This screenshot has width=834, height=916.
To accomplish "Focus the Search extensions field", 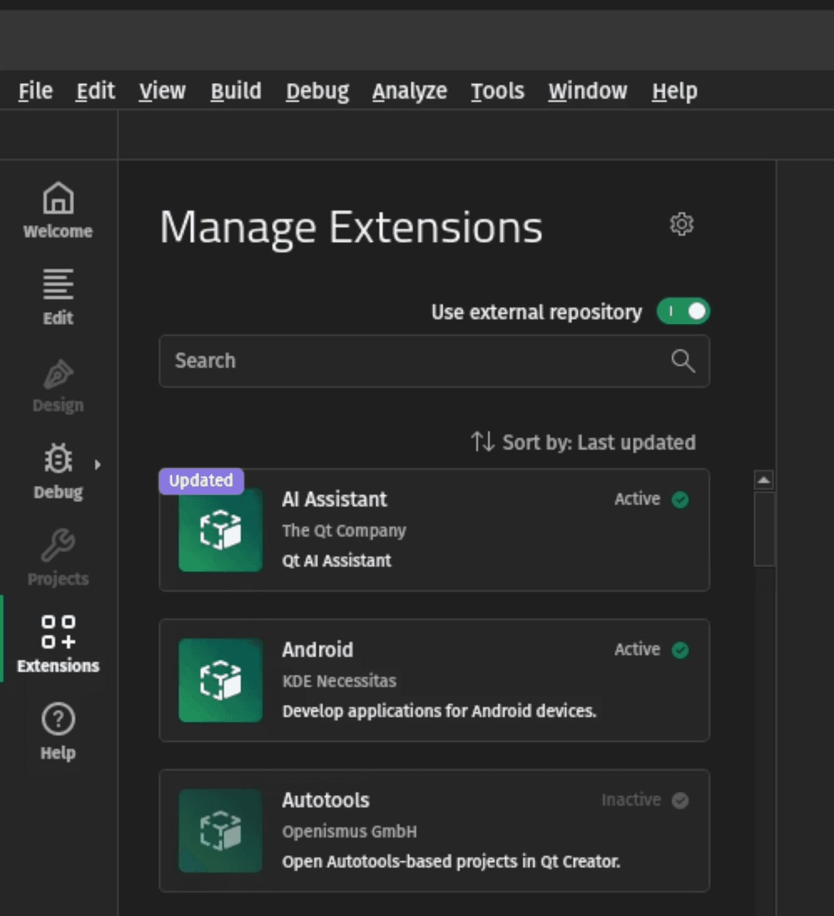I will click(x=434, y=361).
